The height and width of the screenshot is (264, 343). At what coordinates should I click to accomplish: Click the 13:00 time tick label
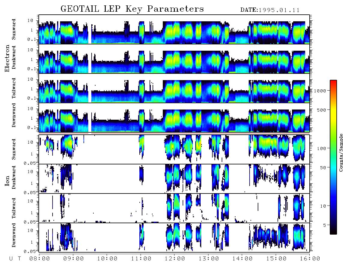point(208,259)
